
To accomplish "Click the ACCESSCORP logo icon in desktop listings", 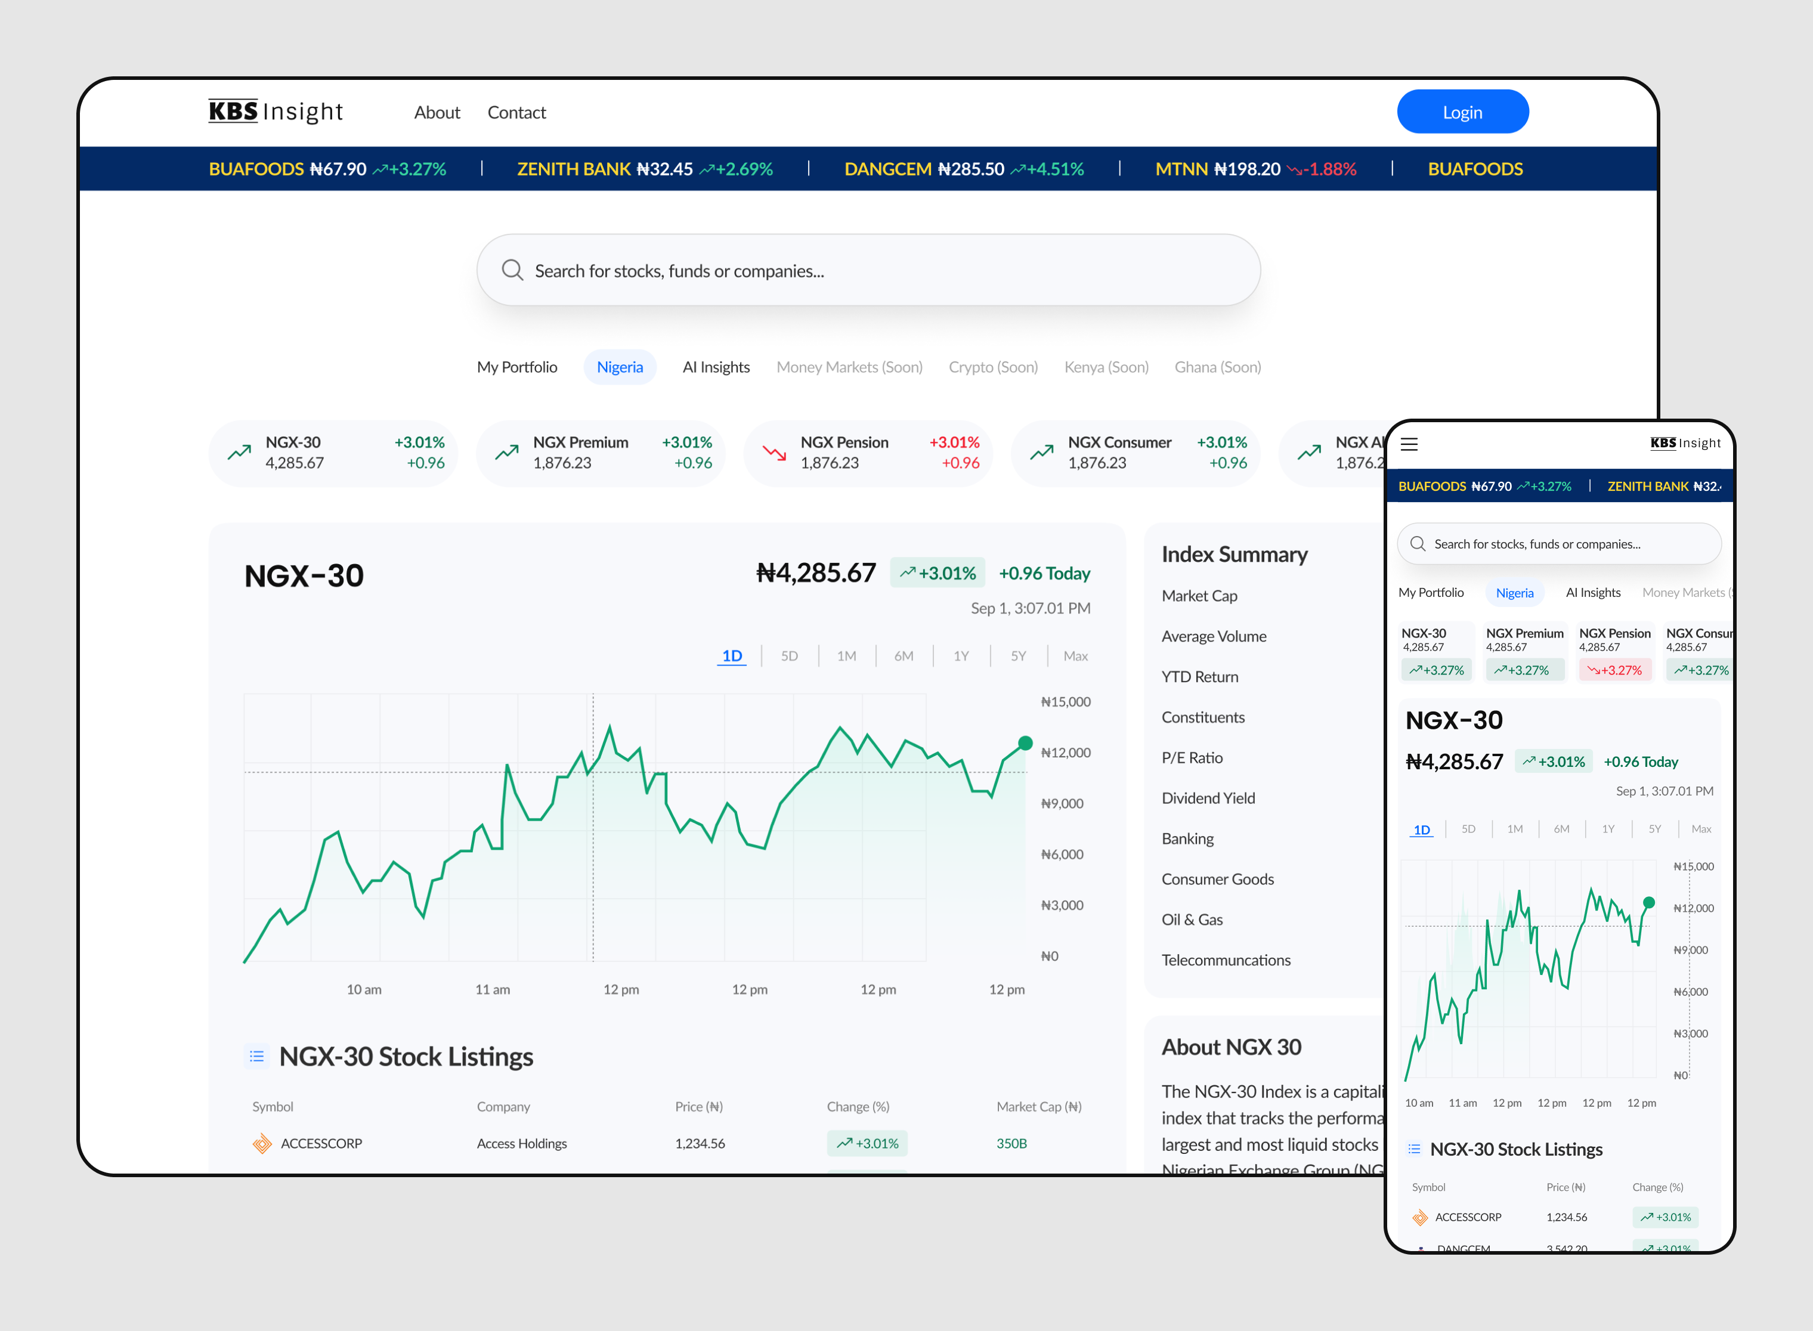I will point(262,1143).
